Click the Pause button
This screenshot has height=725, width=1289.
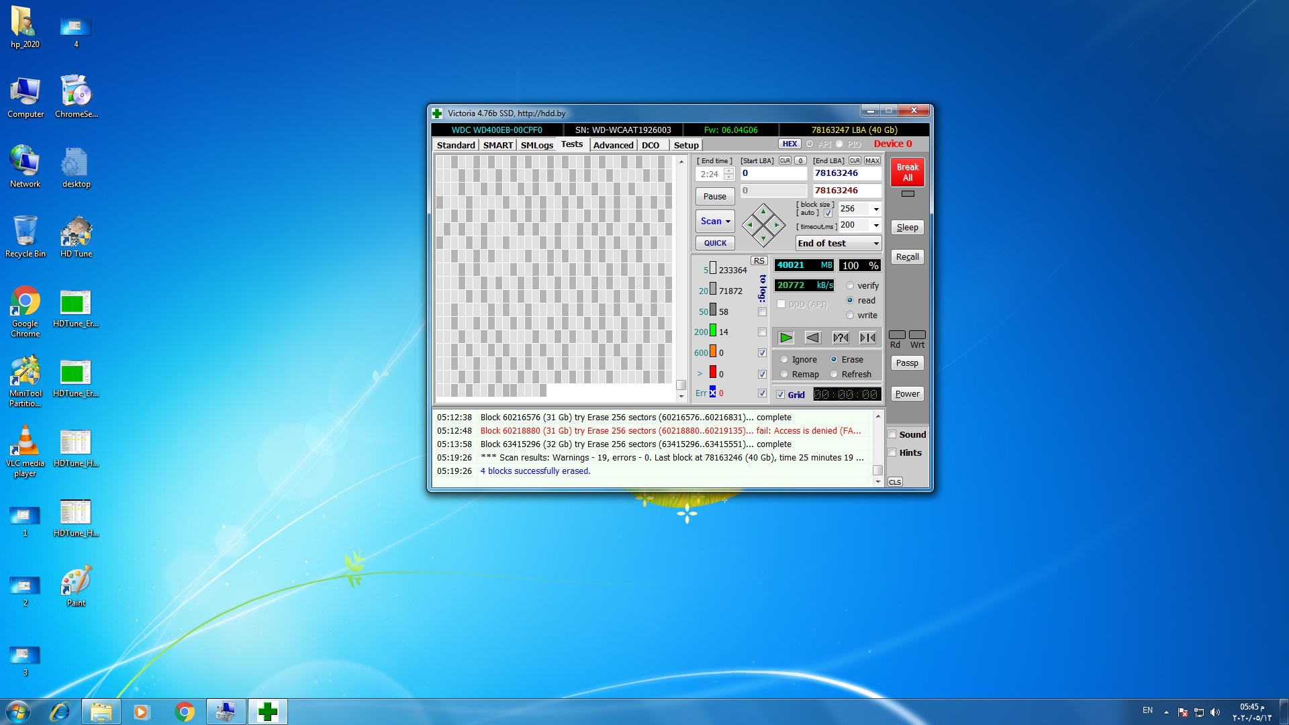point(715,196)
